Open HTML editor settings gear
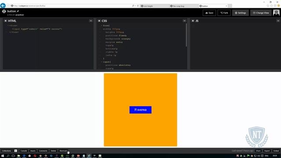 5,21
